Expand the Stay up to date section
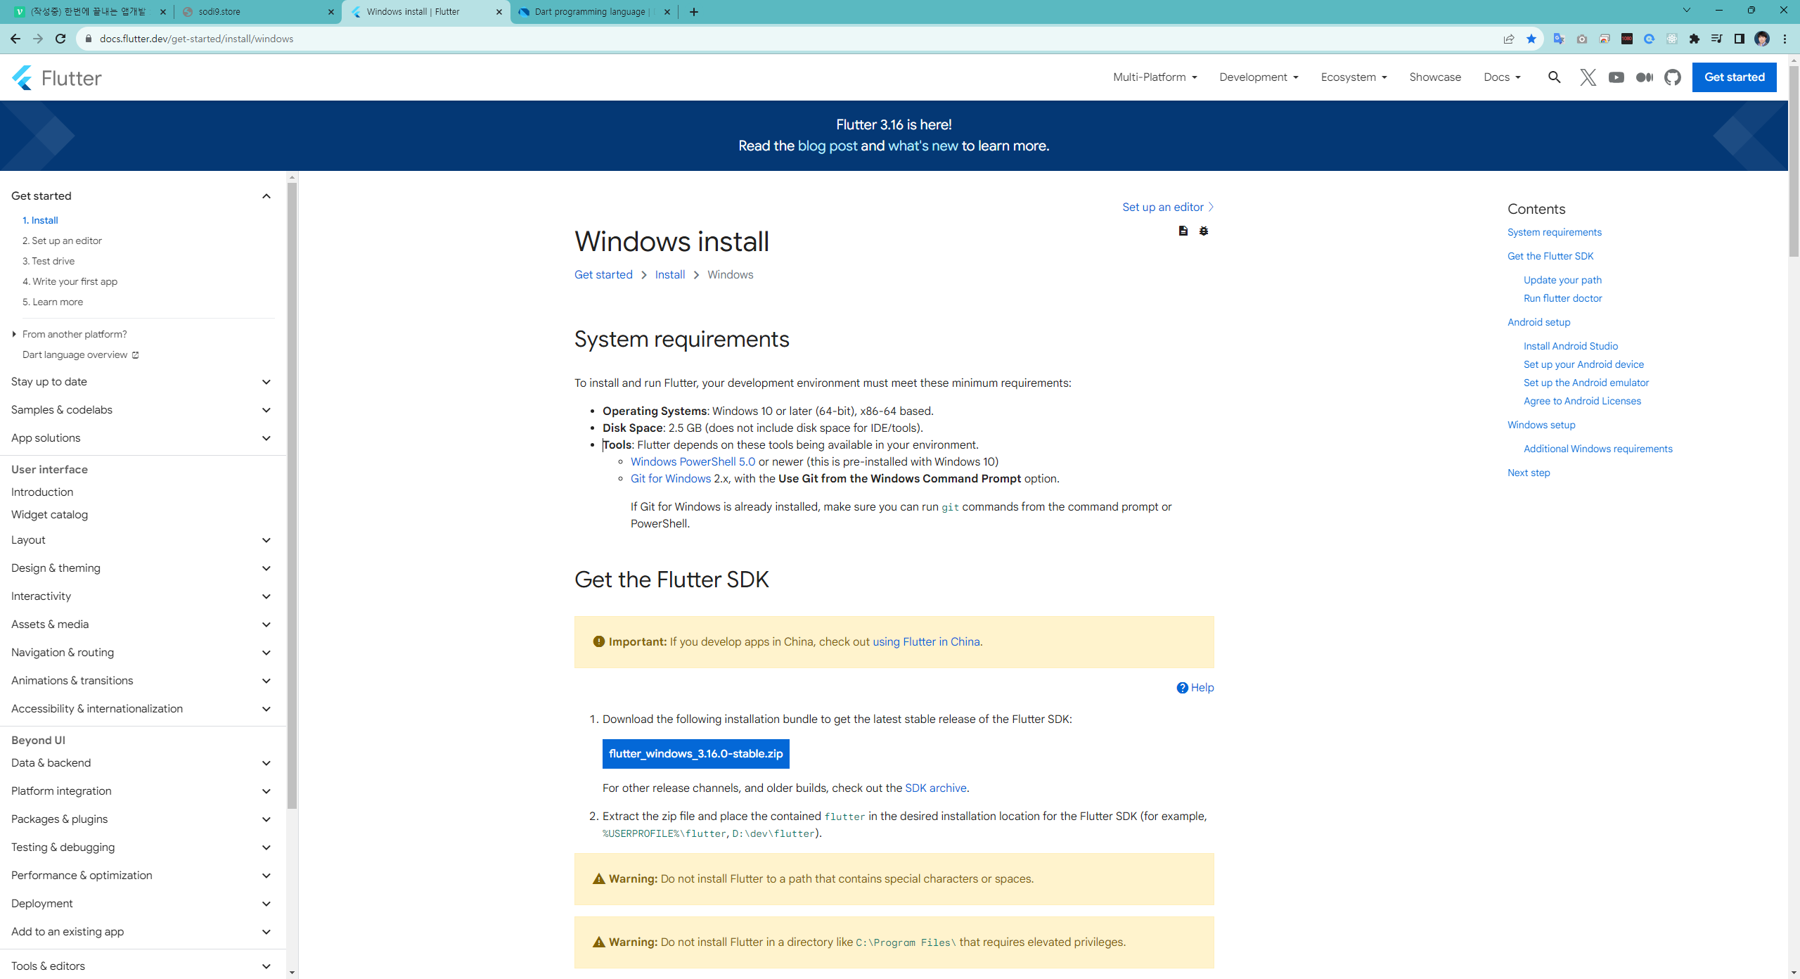The width and height of the screenshot is (1800, 979). pyautogui.click(x=266, y=382)
